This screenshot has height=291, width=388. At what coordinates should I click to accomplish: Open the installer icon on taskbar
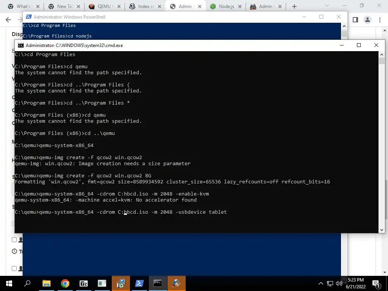121,283
